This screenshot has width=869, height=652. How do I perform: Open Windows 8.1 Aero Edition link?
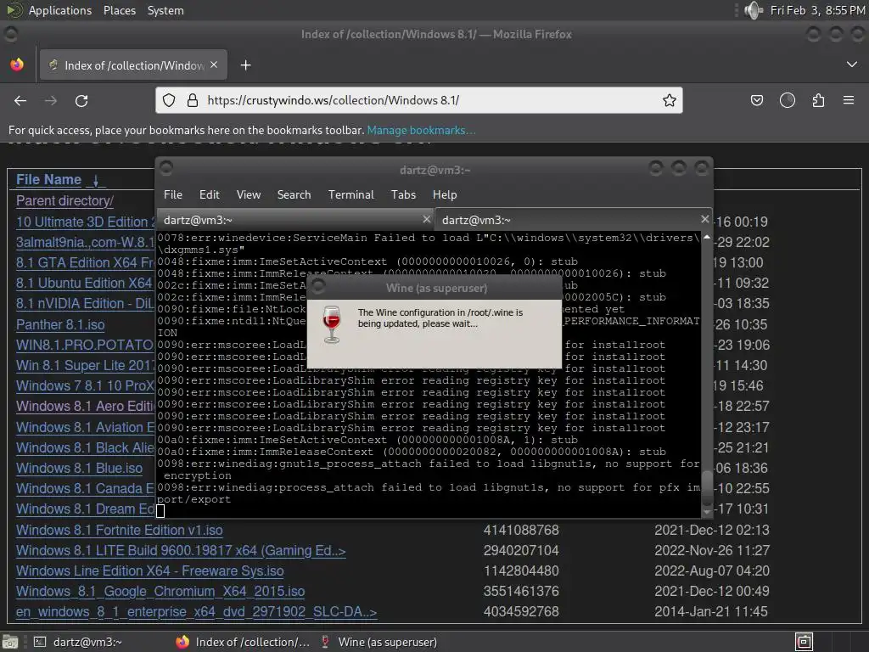pyautogui.click(x=86, y=407)
